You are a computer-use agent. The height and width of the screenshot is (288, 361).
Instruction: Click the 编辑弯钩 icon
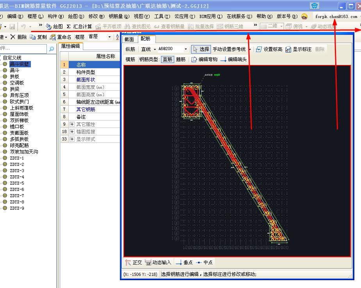194,59
